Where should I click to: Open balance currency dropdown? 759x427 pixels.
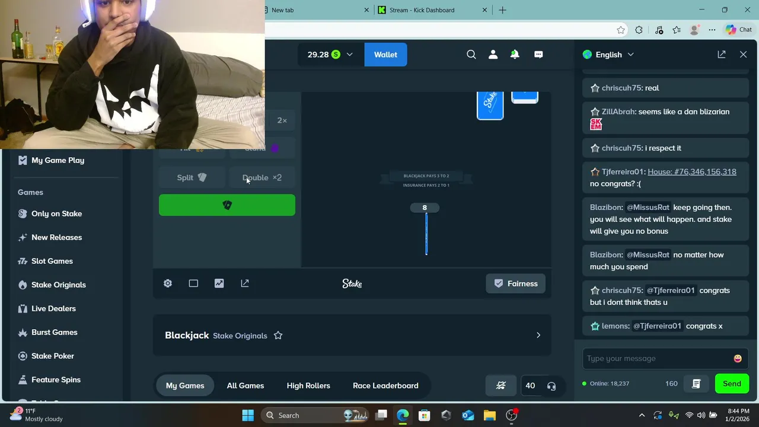330,55
